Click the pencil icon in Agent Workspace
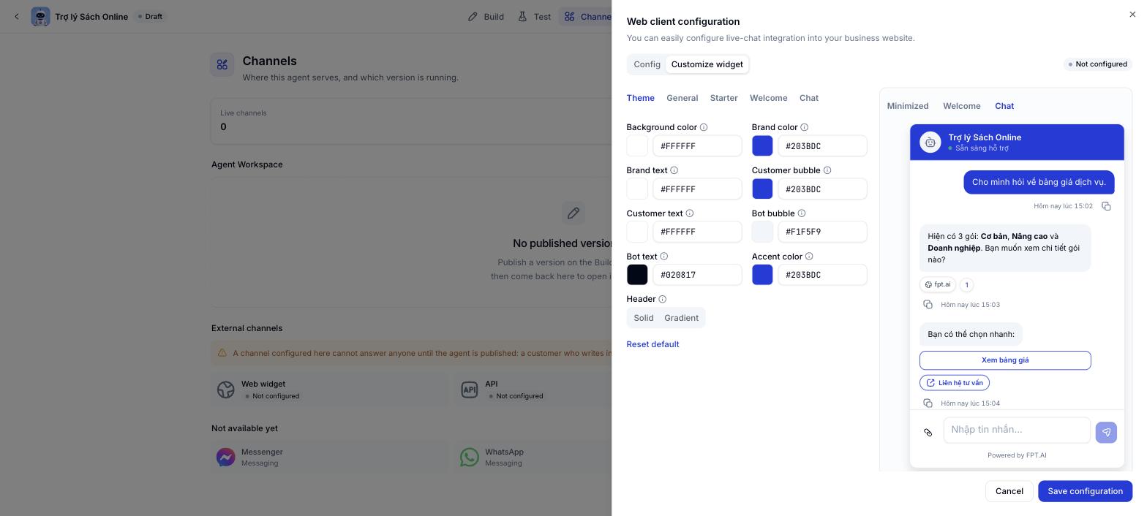The height and width of the screenshot is (516, 1147). click(573, 213)
